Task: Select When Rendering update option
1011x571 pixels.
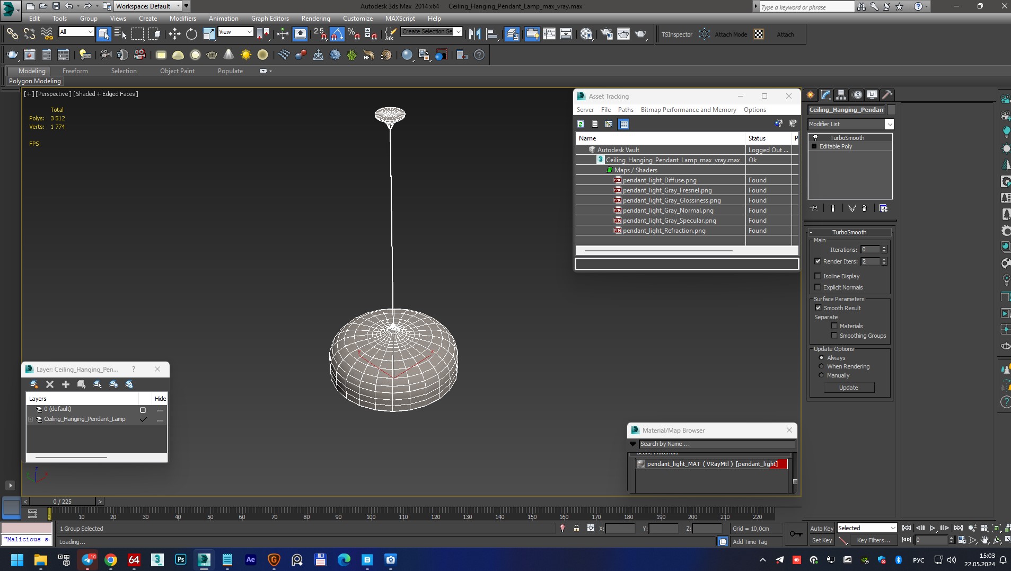Action: tap(821, 366)
